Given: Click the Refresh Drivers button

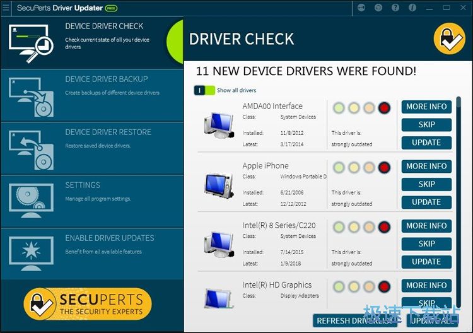Looking at the screenshot, I should click(x=354, y=320).
